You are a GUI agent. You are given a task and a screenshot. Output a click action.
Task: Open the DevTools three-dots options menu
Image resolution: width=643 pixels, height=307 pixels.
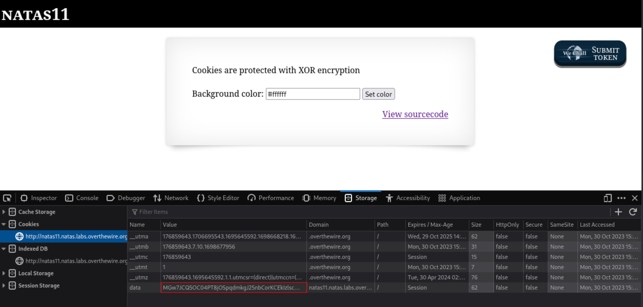coord(621,198)
